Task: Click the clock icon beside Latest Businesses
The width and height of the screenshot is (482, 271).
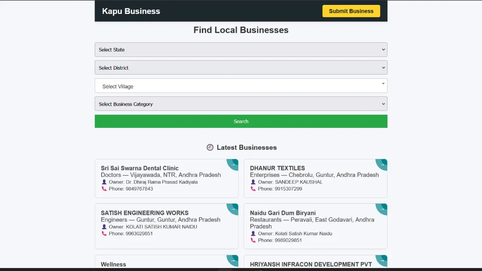Action: click(210, 148)
